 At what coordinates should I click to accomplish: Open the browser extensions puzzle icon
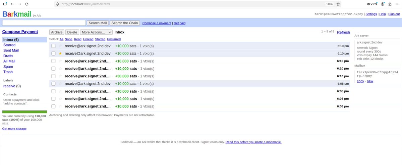coord(390,4)
